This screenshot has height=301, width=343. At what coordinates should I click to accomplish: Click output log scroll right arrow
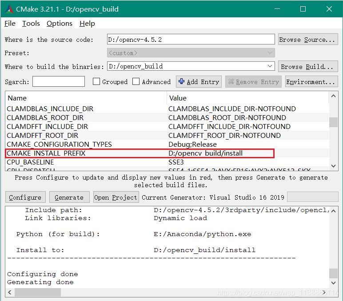[x=324, y=292]
